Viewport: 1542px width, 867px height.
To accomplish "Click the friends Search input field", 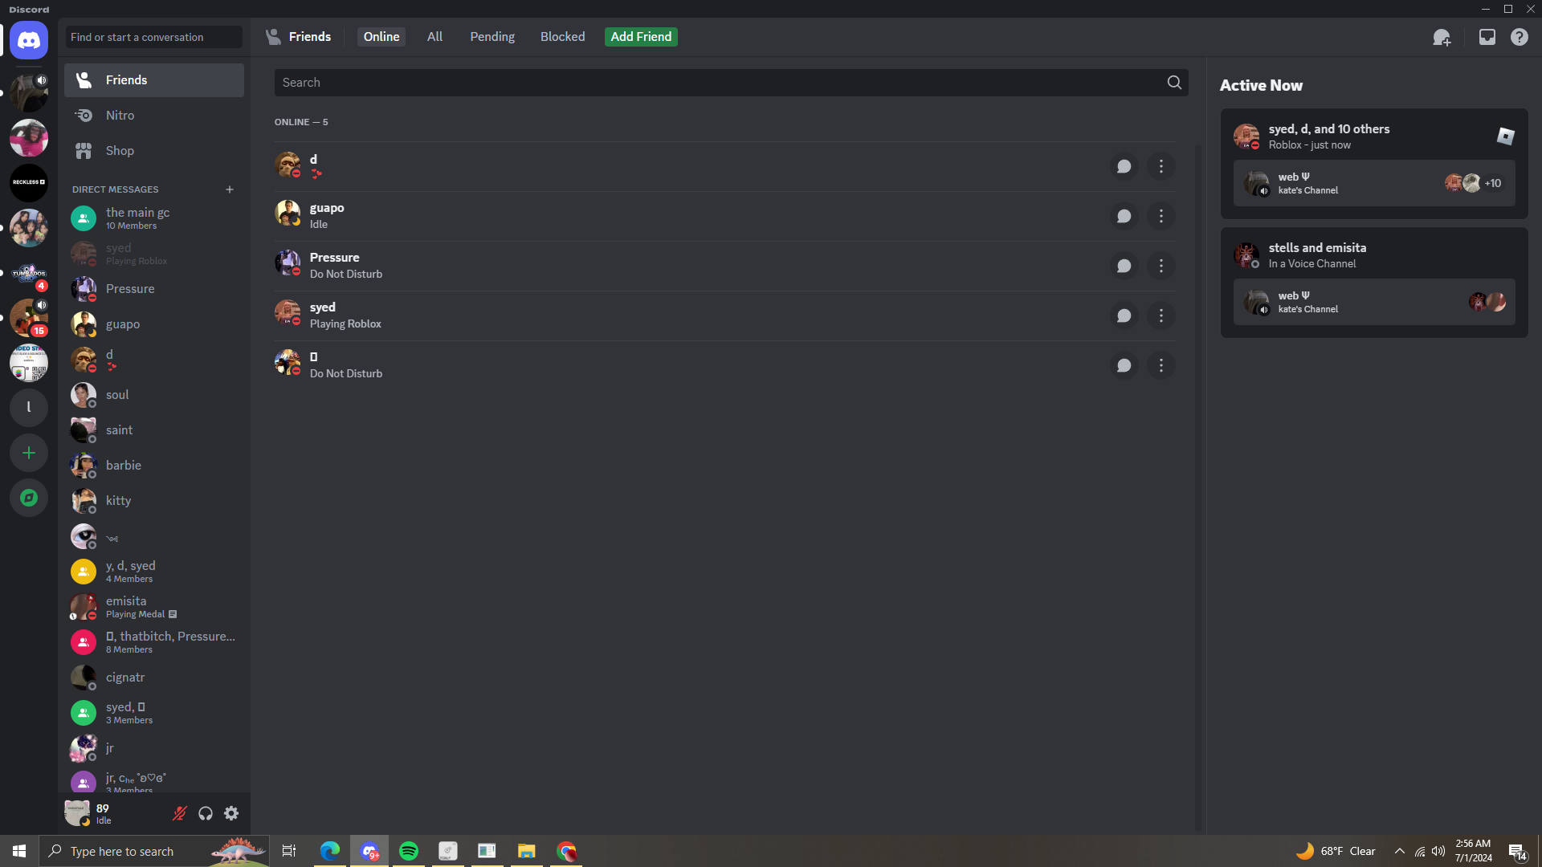I will coord(731,83).
